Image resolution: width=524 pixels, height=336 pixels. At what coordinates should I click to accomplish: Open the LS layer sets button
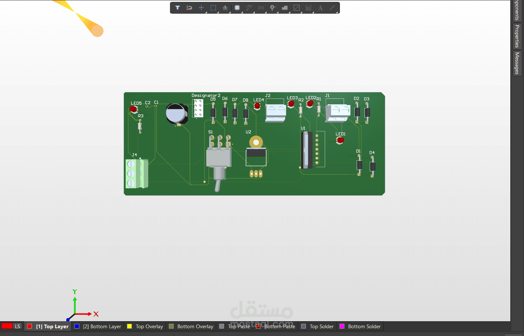coord(17,326)
